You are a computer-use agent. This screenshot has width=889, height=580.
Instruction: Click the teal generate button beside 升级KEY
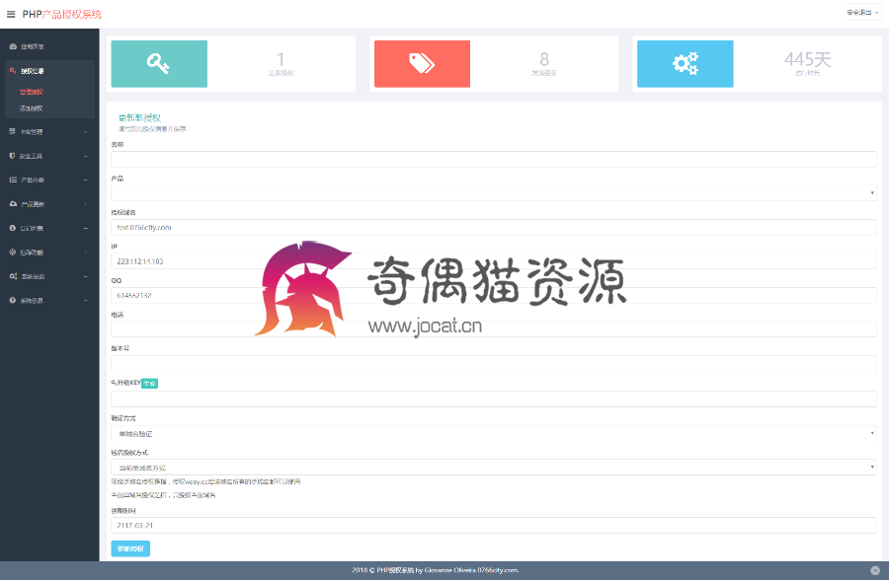149,384
